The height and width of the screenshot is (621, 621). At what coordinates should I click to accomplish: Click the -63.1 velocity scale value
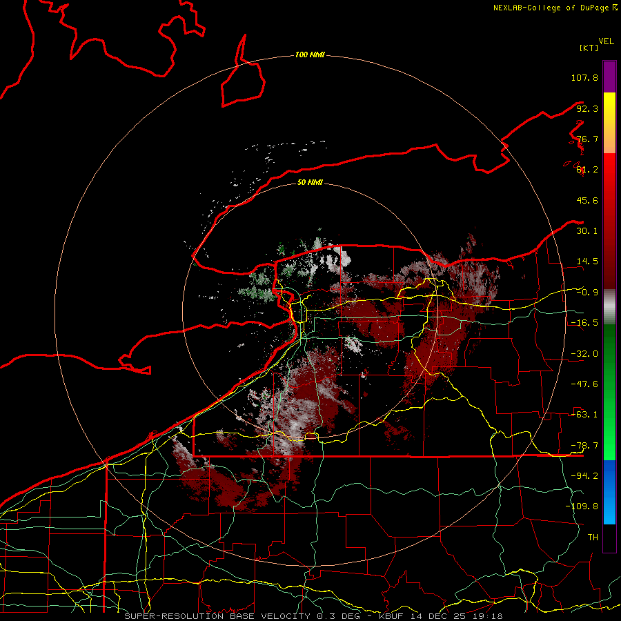click(x=584, y=415)
